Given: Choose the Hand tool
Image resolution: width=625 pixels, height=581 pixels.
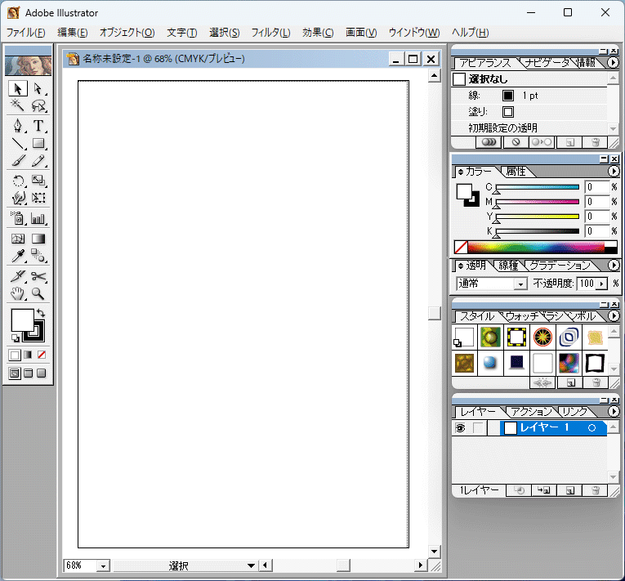Looking at the screenshot, I should [x=18, y=294].
